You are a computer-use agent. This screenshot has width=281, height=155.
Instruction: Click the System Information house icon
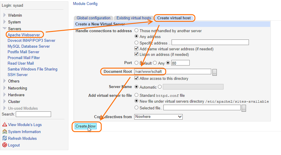tap(4, 132)
